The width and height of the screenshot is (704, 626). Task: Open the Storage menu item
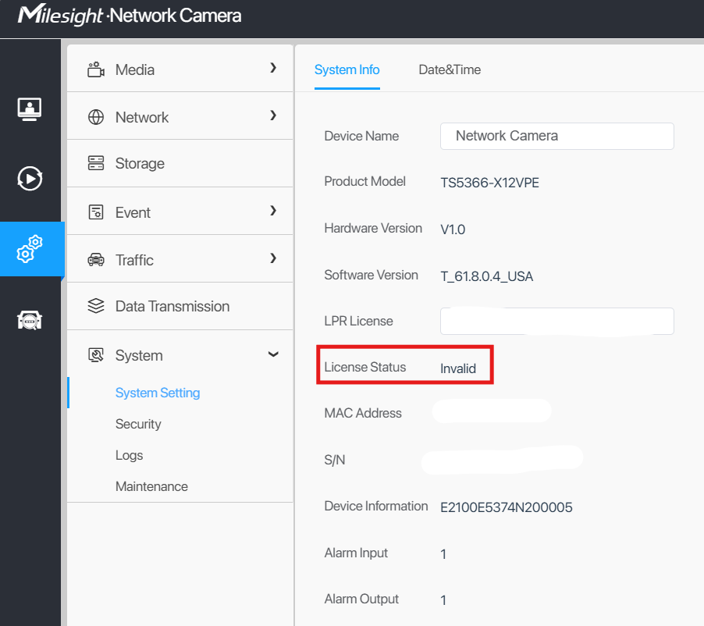(x=180, y=163)
